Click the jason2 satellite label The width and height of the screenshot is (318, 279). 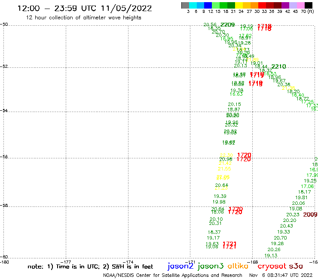point(180,266)
